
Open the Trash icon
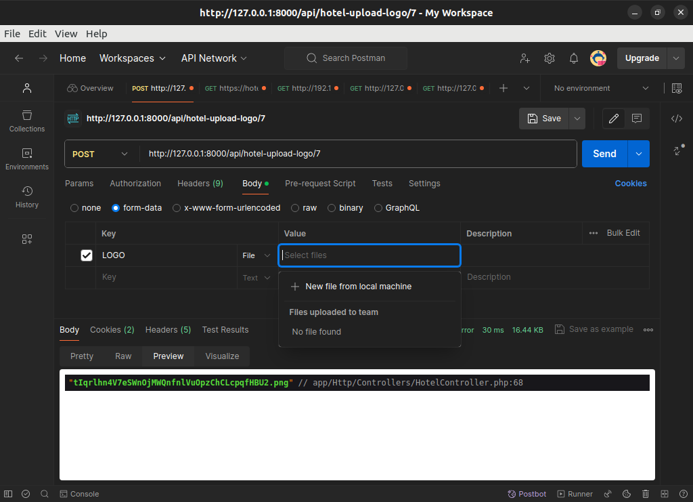(x=645, y=494)
